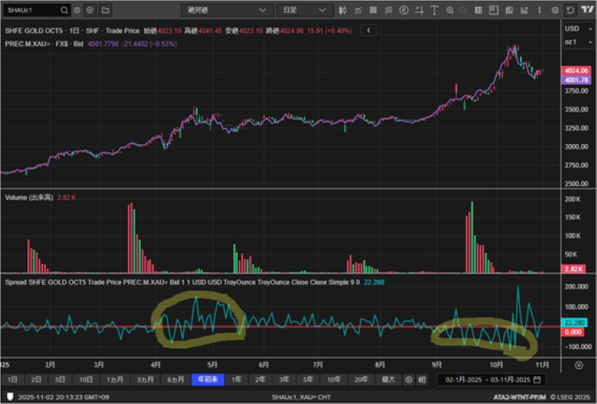Click the TradingView logo icon
Screen dimensions: 597x404
(x=587, y=10)
